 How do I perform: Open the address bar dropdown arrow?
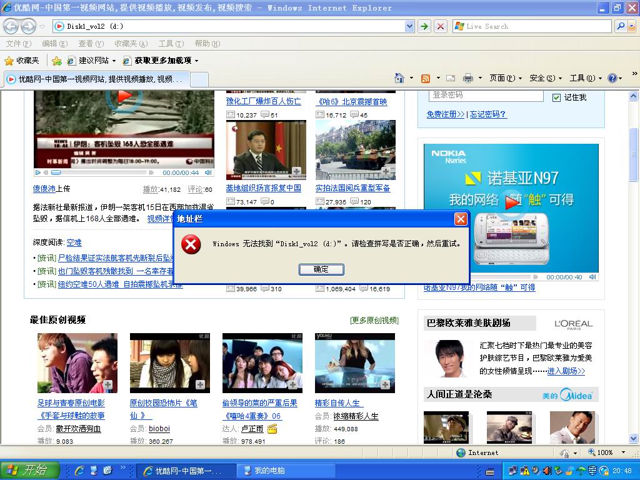(410, 26)
